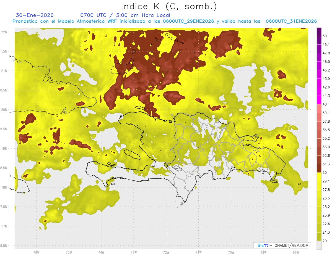This screenshot has width=332, height=256.
Task: Click the legend value 21.3
Action: (326, 233)
